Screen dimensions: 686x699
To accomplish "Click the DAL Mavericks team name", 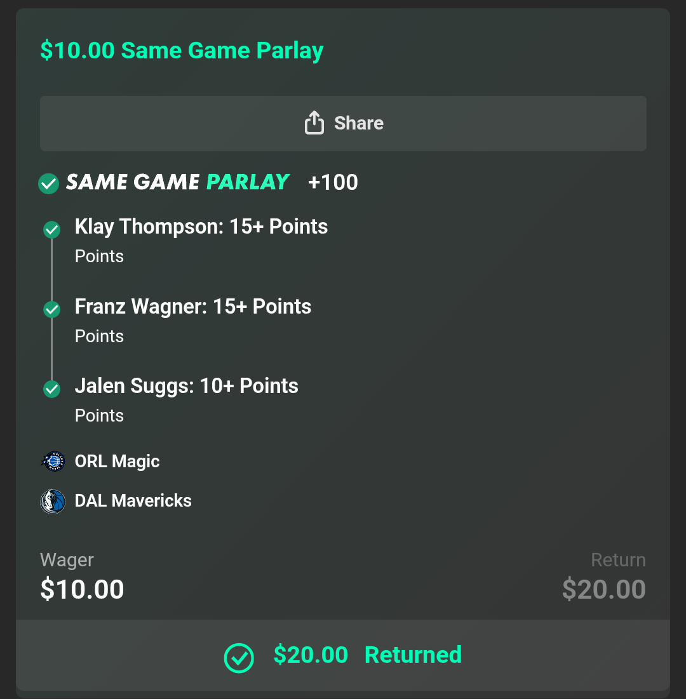I will point(133,501).
